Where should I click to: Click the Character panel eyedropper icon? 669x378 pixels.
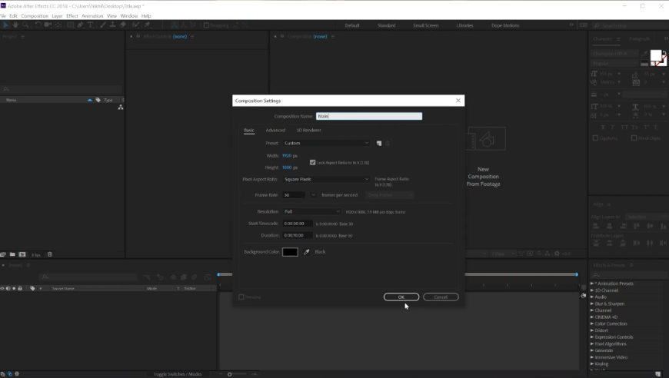coord(644,54)
